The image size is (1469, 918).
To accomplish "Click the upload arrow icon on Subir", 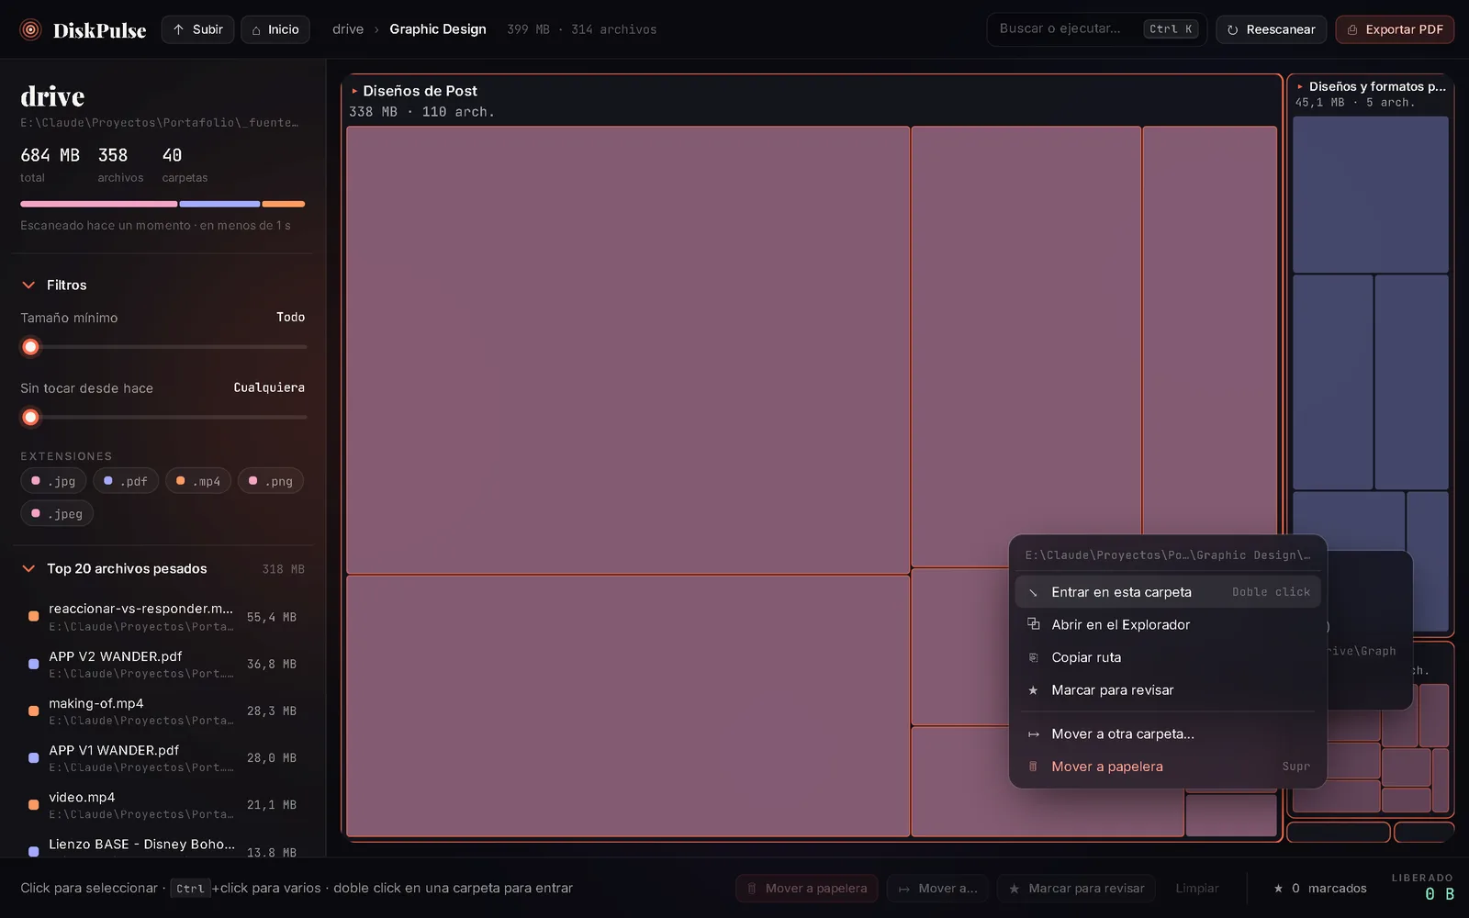I will point(178,29).
